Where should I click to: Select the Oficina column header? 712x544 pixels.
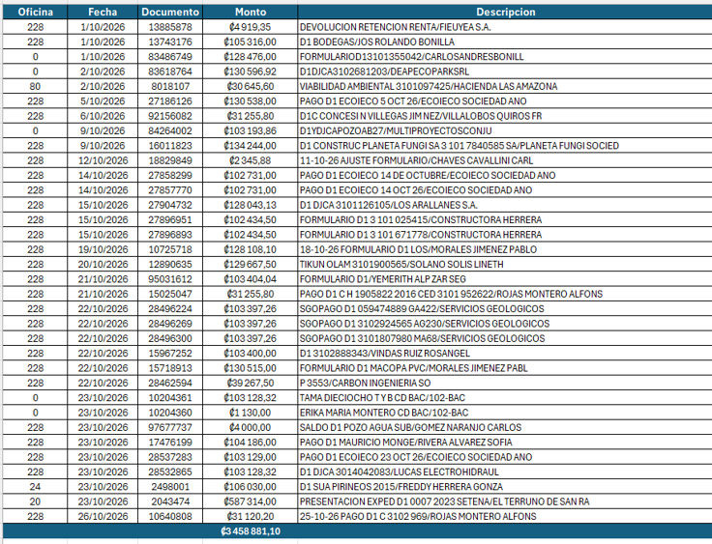[x=35, y=12]
